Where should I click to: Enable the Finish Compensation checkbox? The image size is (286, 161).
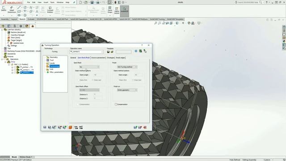point(116,104)
